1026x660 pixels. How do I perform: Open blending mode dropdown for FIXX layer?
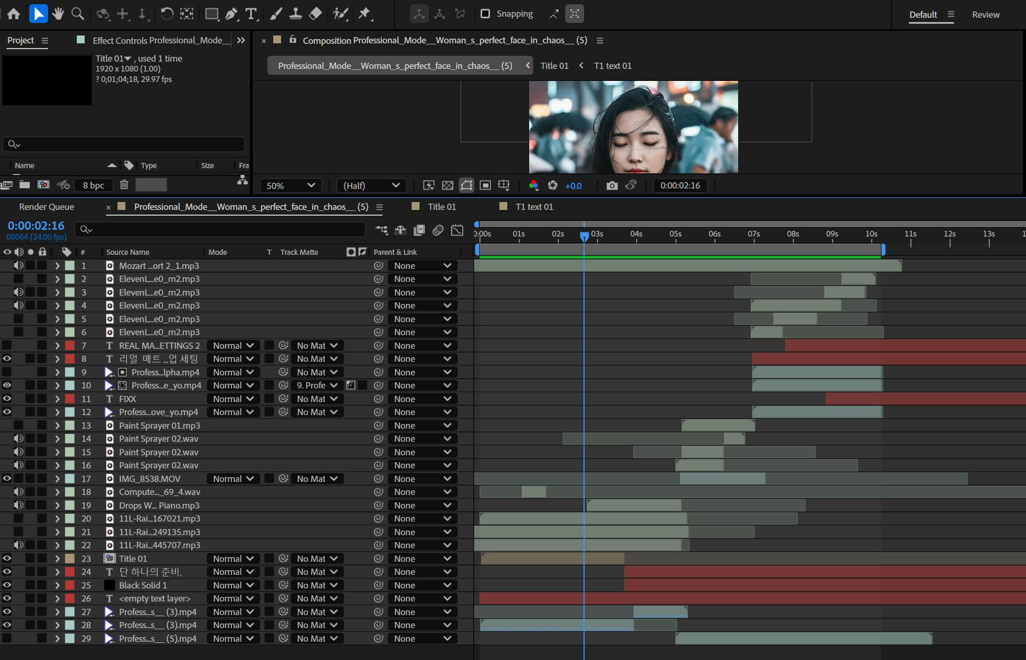(232, 399)
